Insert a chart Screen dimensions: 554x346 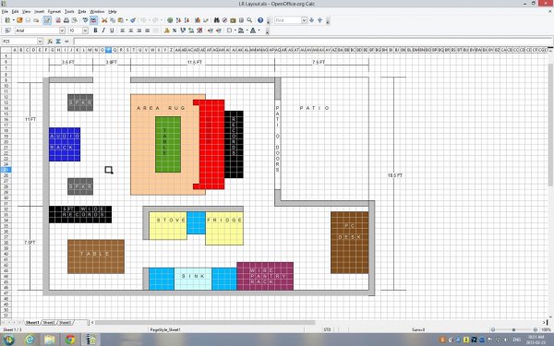pos(198,20)
